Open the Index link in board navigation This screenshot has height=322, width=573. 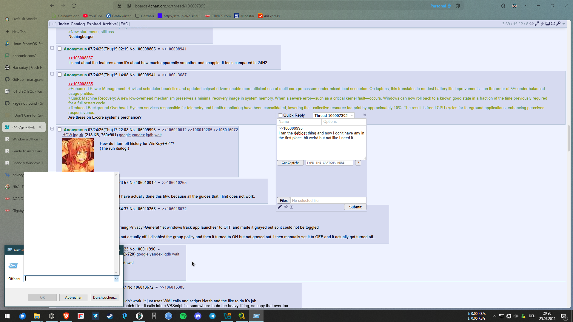[64, 24]
